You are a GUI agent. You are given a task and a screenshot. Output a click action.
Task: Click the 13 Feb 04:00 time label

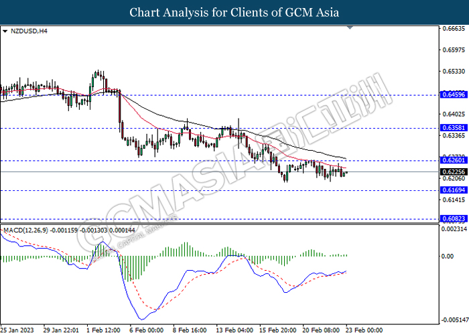(x=234, y=330)
